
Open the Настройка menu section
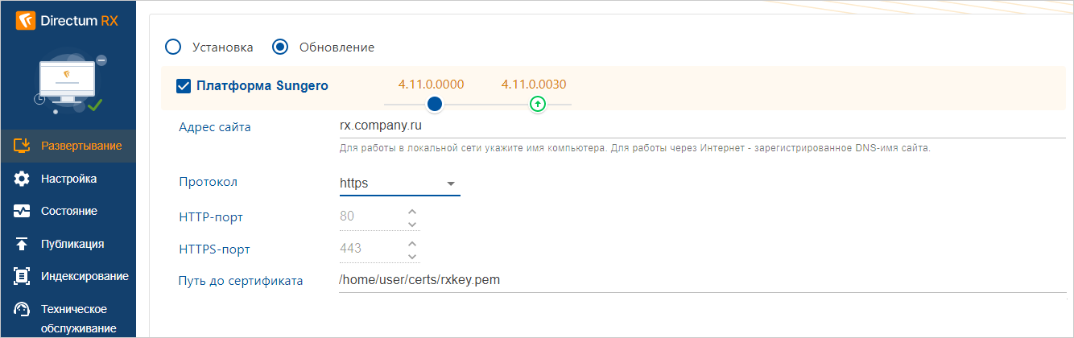(x=68, y=179)
